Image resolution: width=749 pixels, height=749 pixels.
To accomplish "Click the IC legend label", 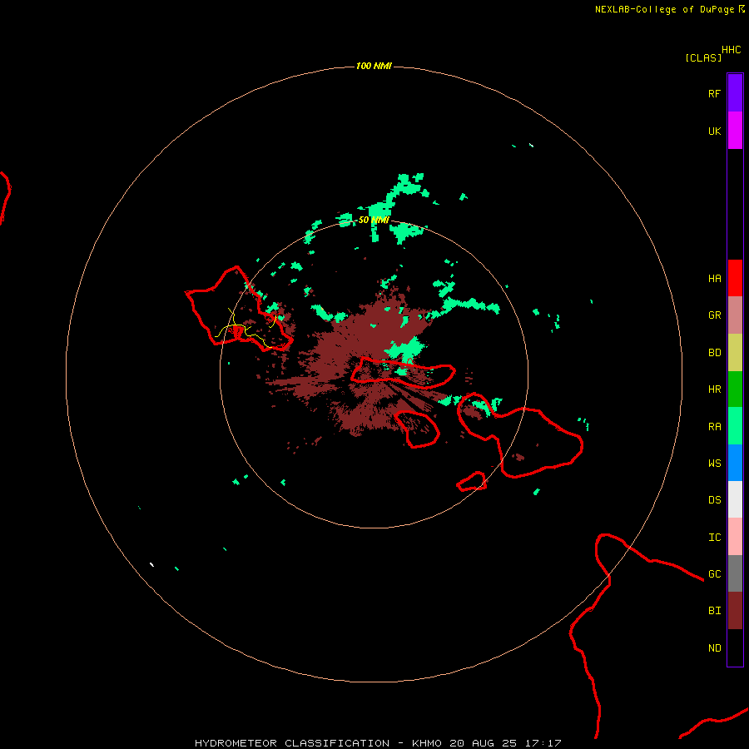I will click(x=714, y=538).
